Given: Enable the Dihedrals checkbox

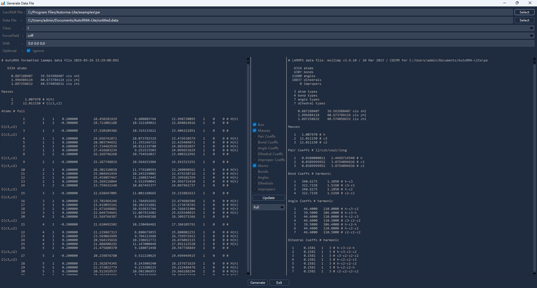Looking at the screenshot, I should (x=255, y=183).
